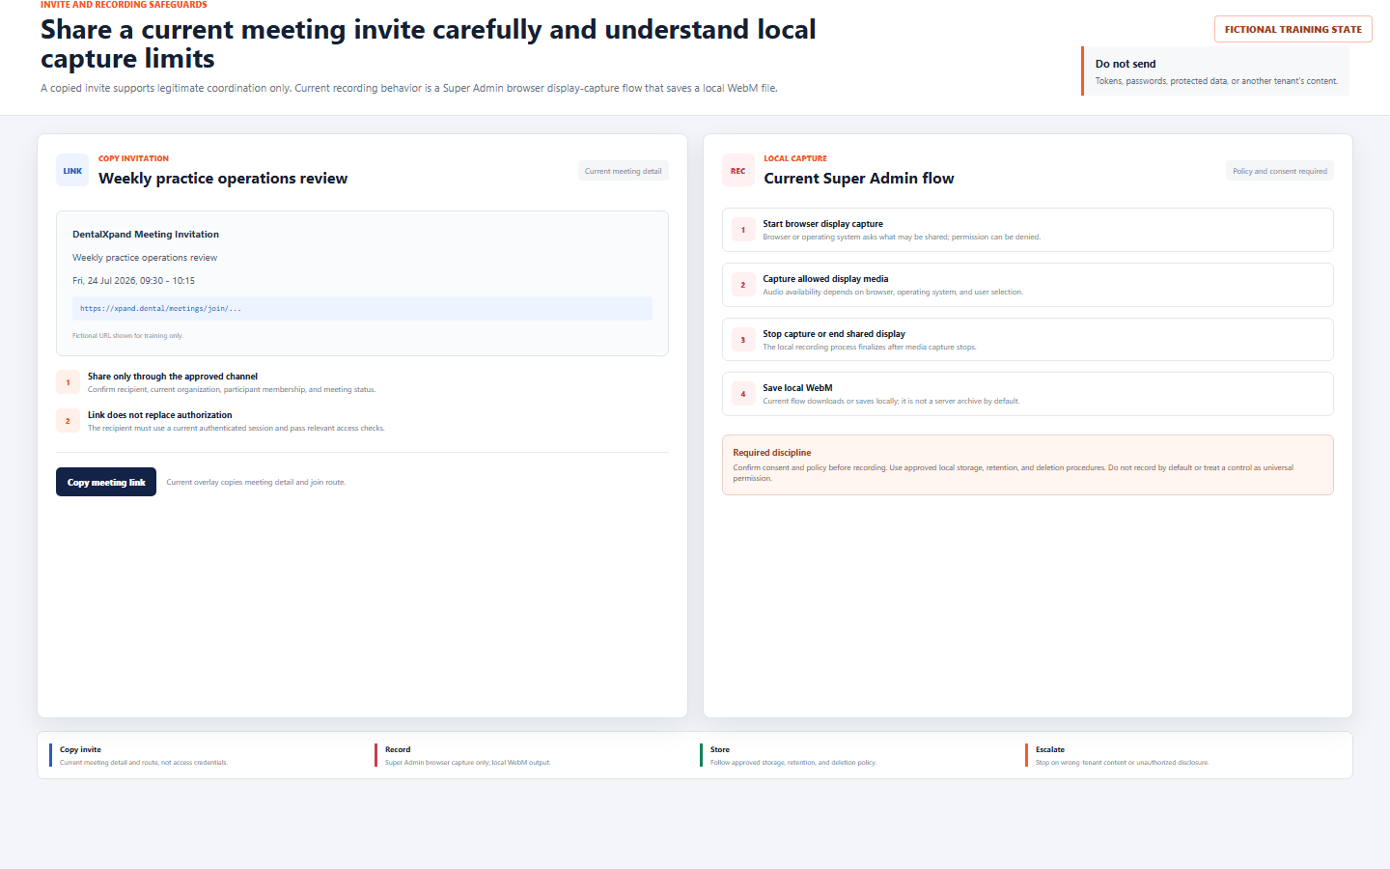This screenshot has height=869, width=1390.
Task: Click 'Link does not replace authorization' text
Action: tap(160, 415)
